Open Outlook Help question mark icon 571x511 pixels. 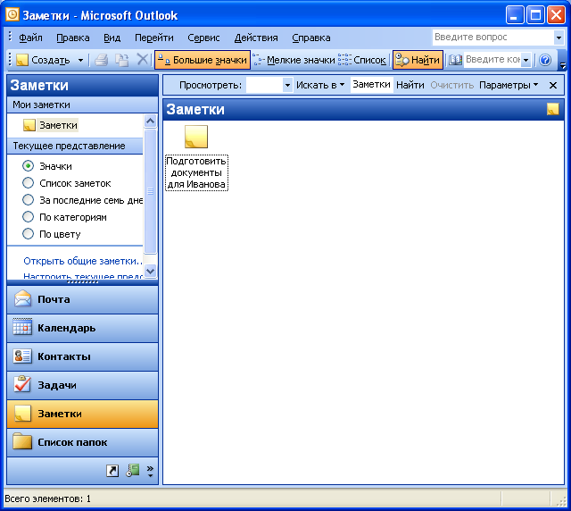[545, 60]
